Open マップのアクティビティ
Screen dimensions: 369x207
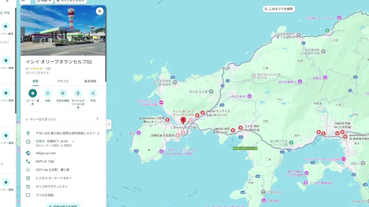(x=52, y=187)
